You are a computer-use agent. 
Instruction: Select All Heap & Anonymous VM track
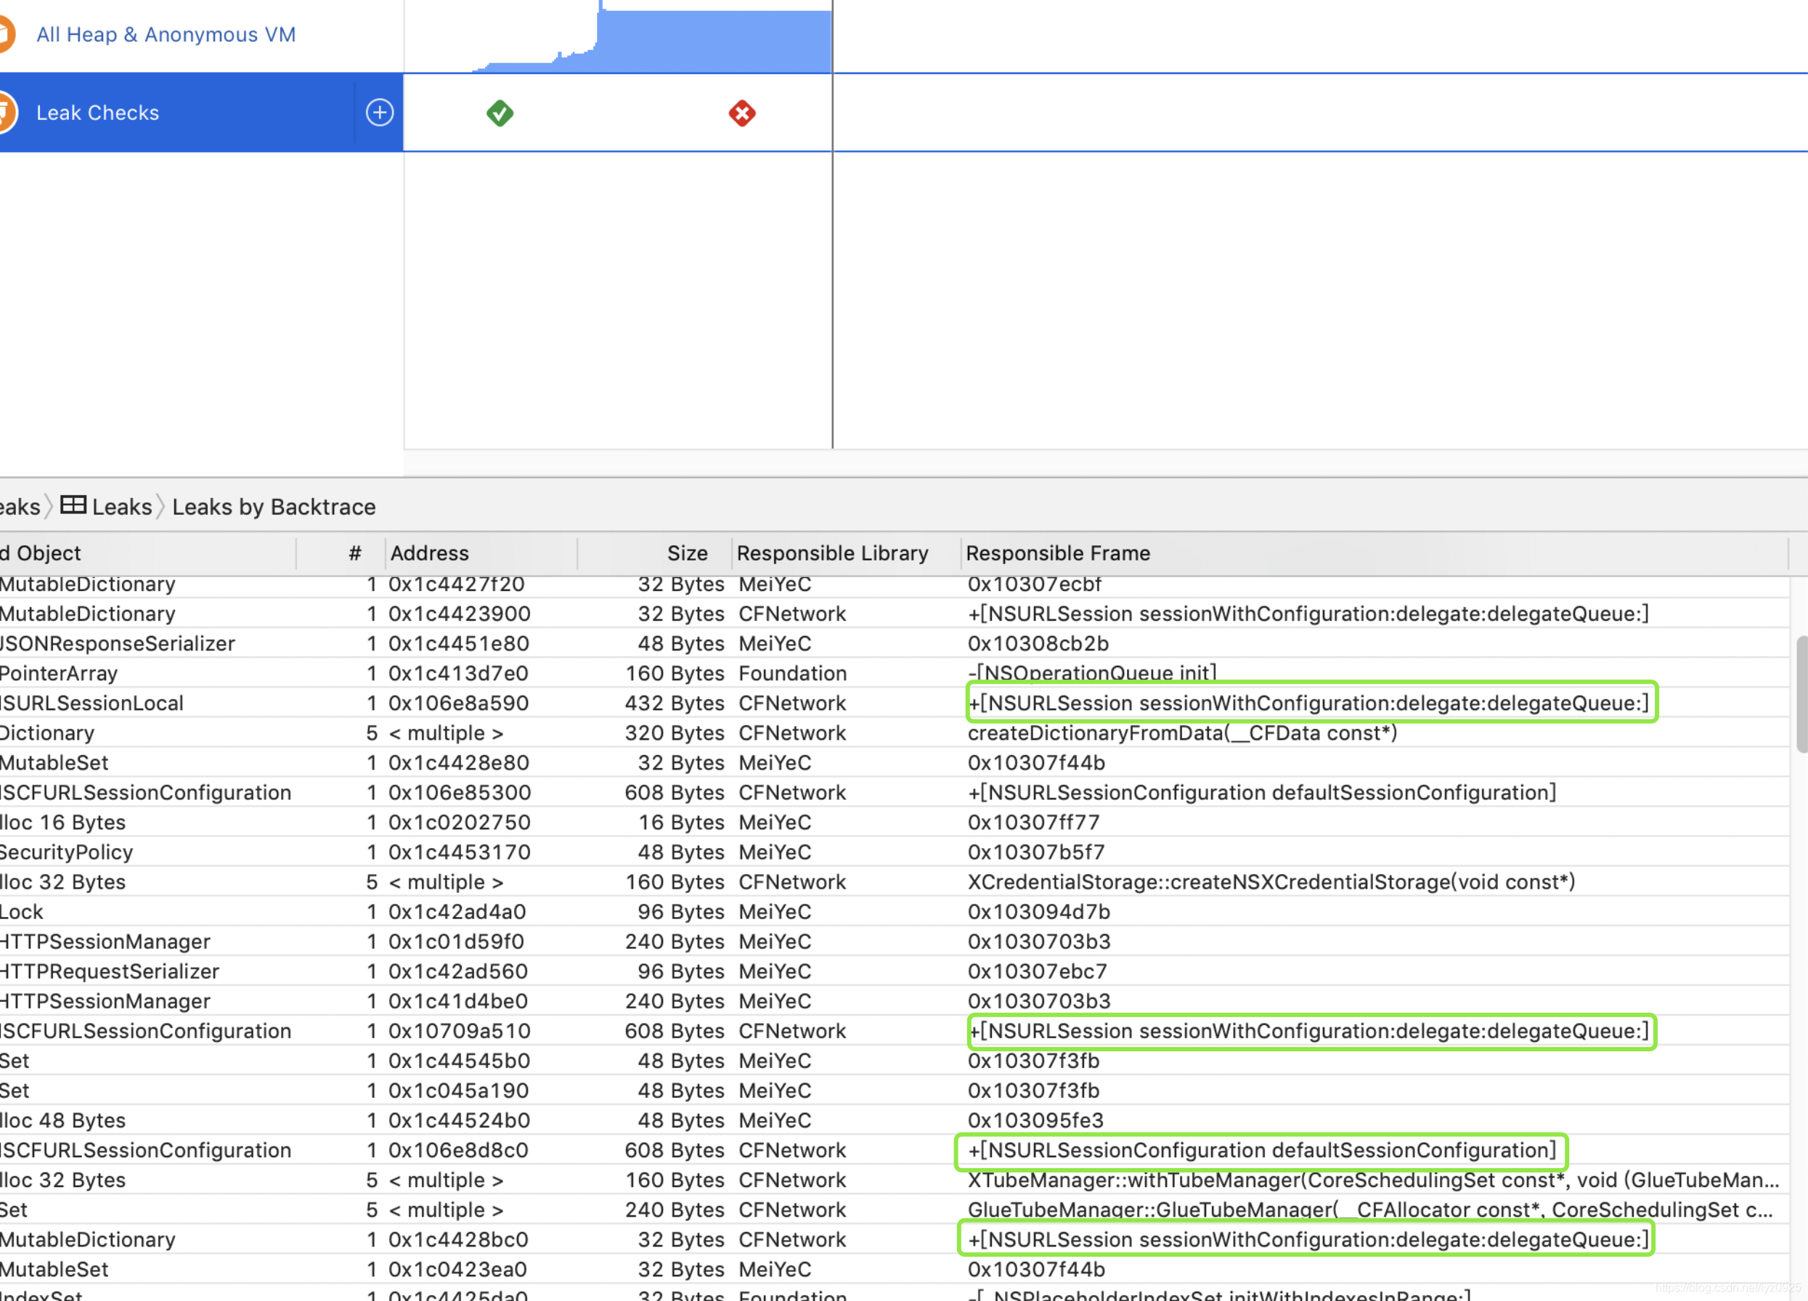166,34
